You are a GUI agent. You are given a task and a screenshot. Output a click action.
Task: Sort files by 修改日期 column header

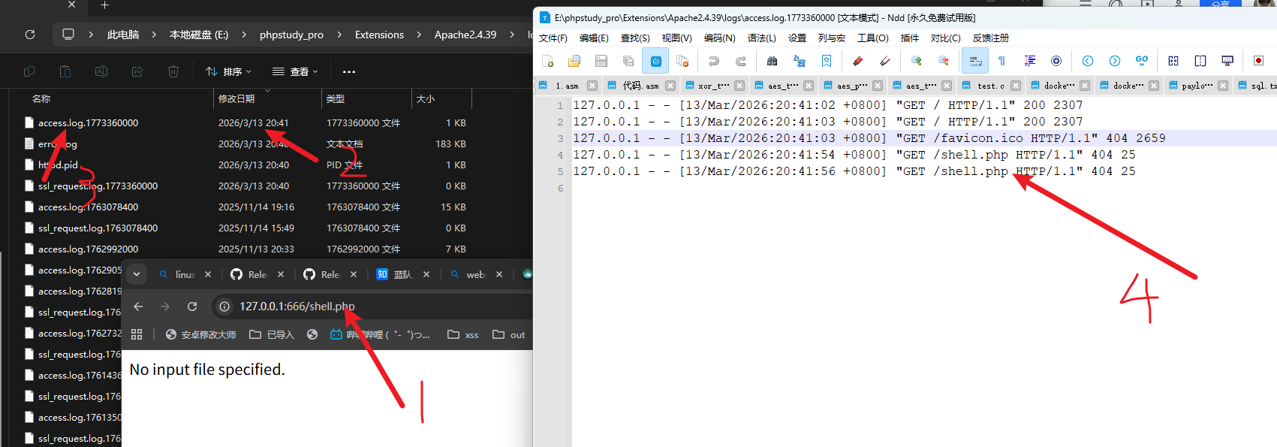click(236, 98)
